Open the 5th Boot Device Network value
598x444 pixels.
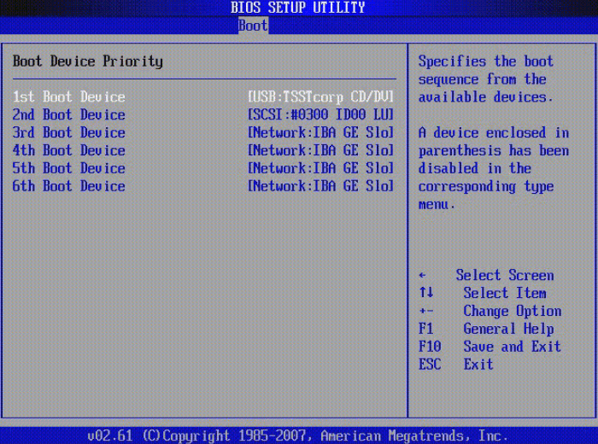[320, 169]
